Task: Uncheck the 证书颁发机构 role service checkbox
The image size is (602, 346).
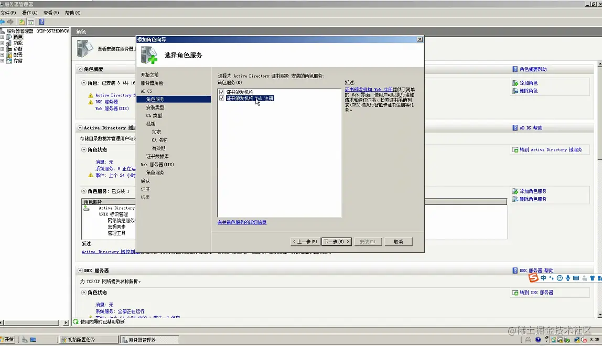Action: [x=221, y=92]
